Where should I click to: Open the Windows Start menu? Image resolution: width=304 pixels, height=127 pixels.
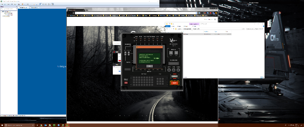(2, 125)
